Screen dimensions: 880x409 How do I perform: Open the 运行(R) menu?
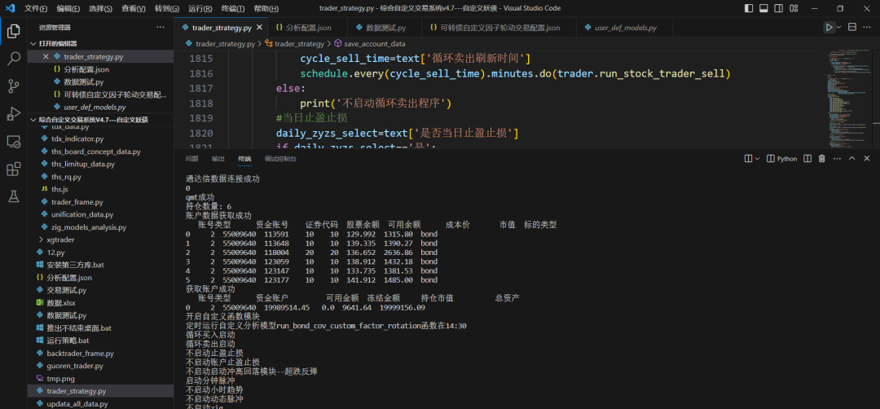[x=200, y=8]
